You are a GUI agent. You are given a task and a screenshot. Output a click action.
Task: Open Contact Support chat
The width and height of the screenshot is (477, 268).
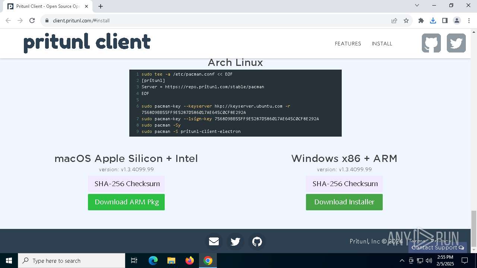(x=437, y=248)
